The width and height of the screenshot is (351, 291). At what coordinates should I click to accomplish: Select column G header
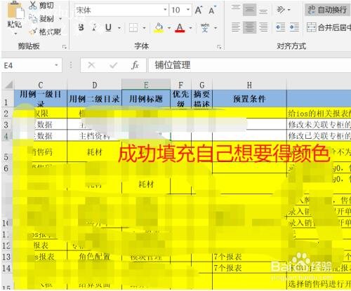tap(201, 85)
